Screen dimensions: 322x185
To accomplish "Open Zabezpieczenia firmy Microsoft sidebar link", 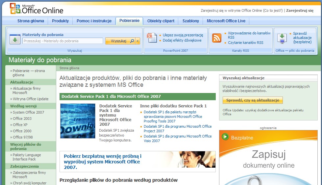I will [x=29, y=175].
